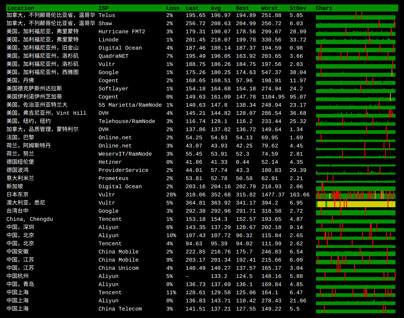The image size is (404, 318).
Task: Select the 德国纽伦堡 location
Action: click(x=20, y=162)
